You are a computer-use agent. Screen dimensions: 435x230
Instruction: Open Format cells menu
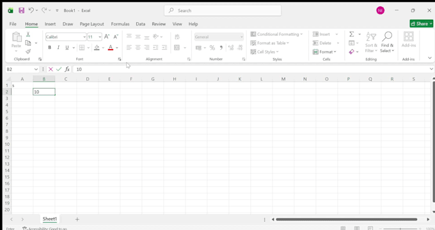click(324, 52)
